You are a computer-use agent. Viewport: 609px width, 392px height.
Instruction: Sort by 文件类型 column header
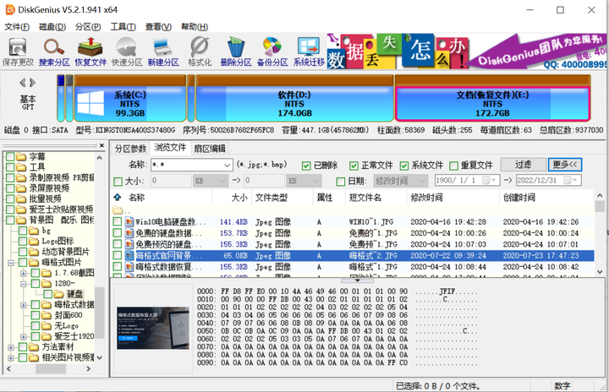pyautogui.click(x=283, y=198)
